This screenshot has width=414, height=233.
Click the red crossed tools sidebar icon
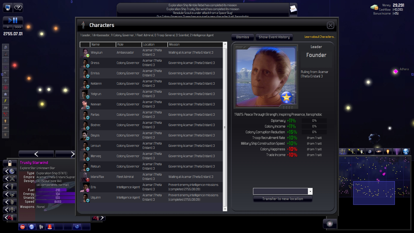pos(5,114)
